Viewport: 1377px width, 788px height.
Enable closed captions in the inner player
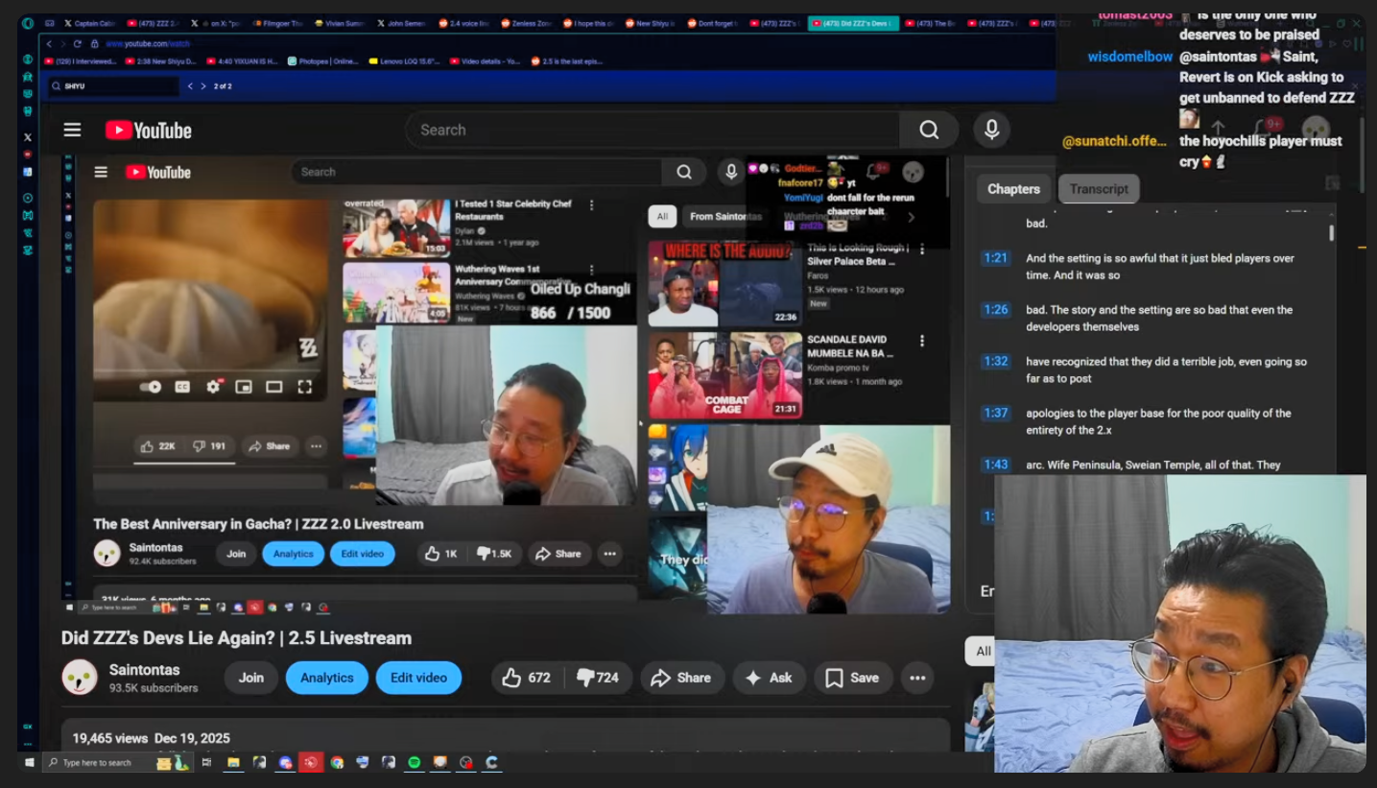point(182,387)
